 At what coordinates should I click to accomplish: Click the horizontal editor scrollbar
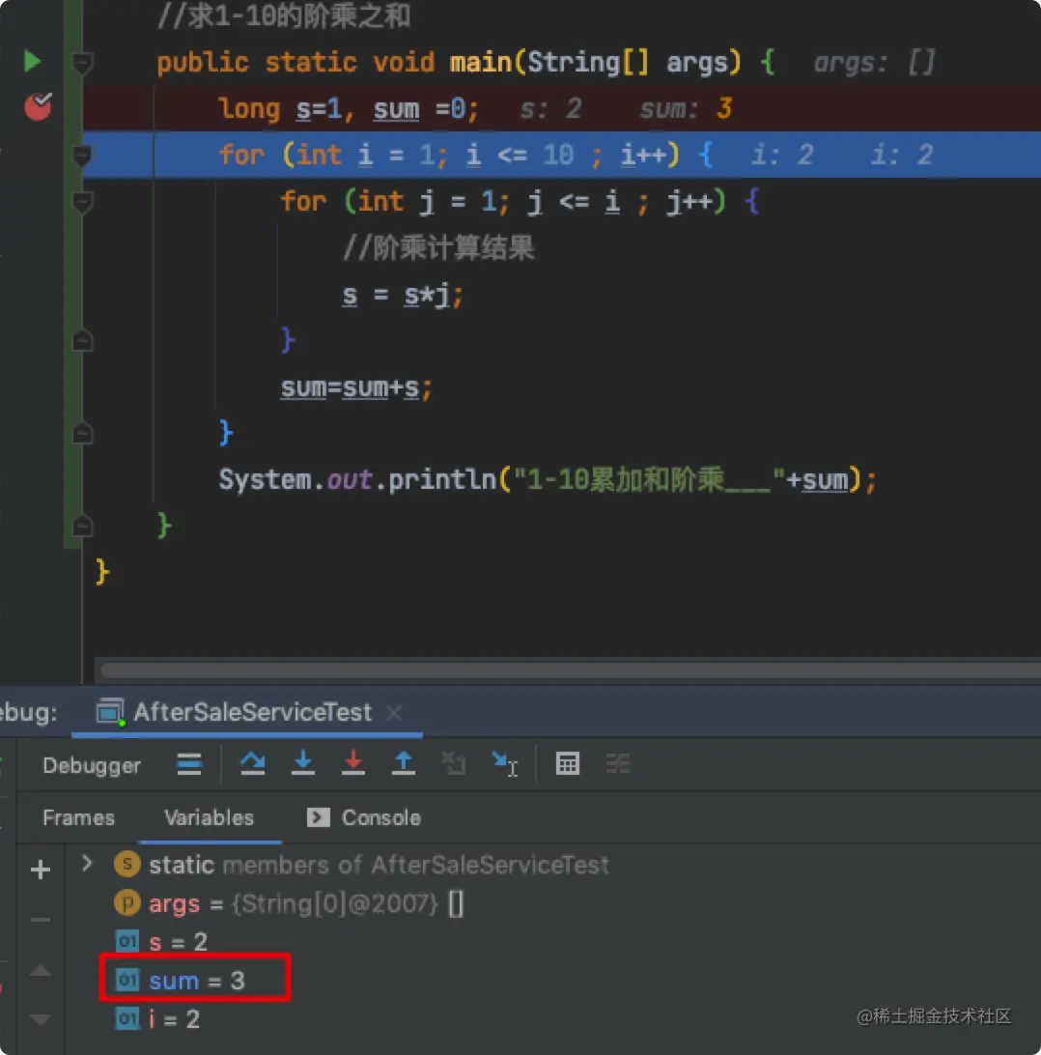[571, 670]
